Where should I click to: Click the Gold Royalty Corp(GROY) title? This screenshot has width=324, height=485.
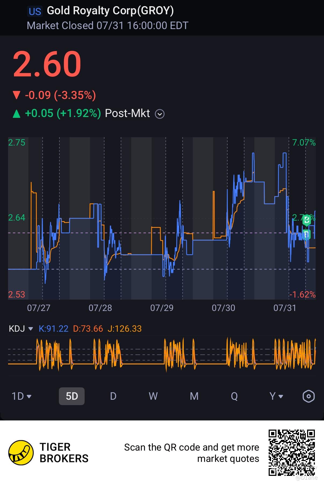point(110,11)
